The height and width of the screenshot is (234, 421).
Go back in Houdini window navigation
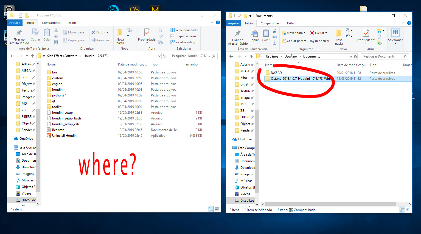point(12,56)
